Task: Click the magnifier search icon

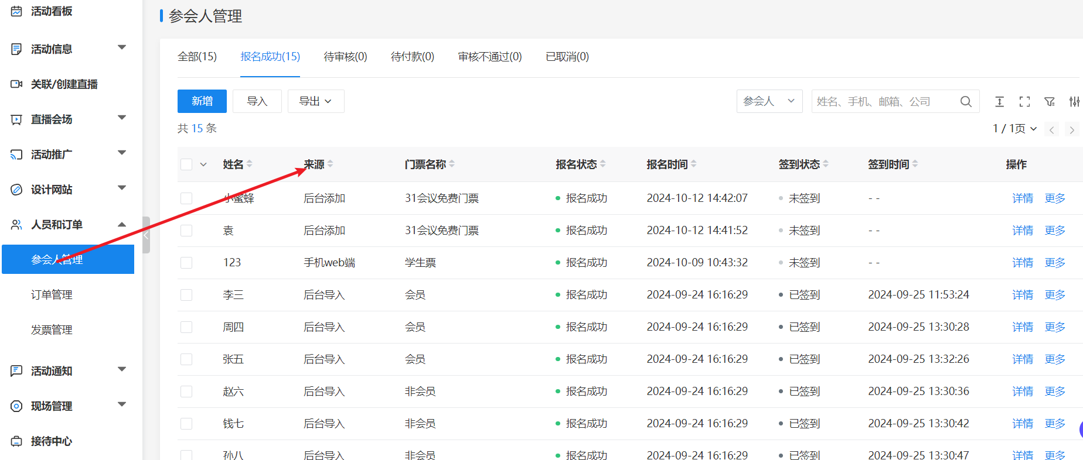Action: pyautogui.click(x=966, y=101)
